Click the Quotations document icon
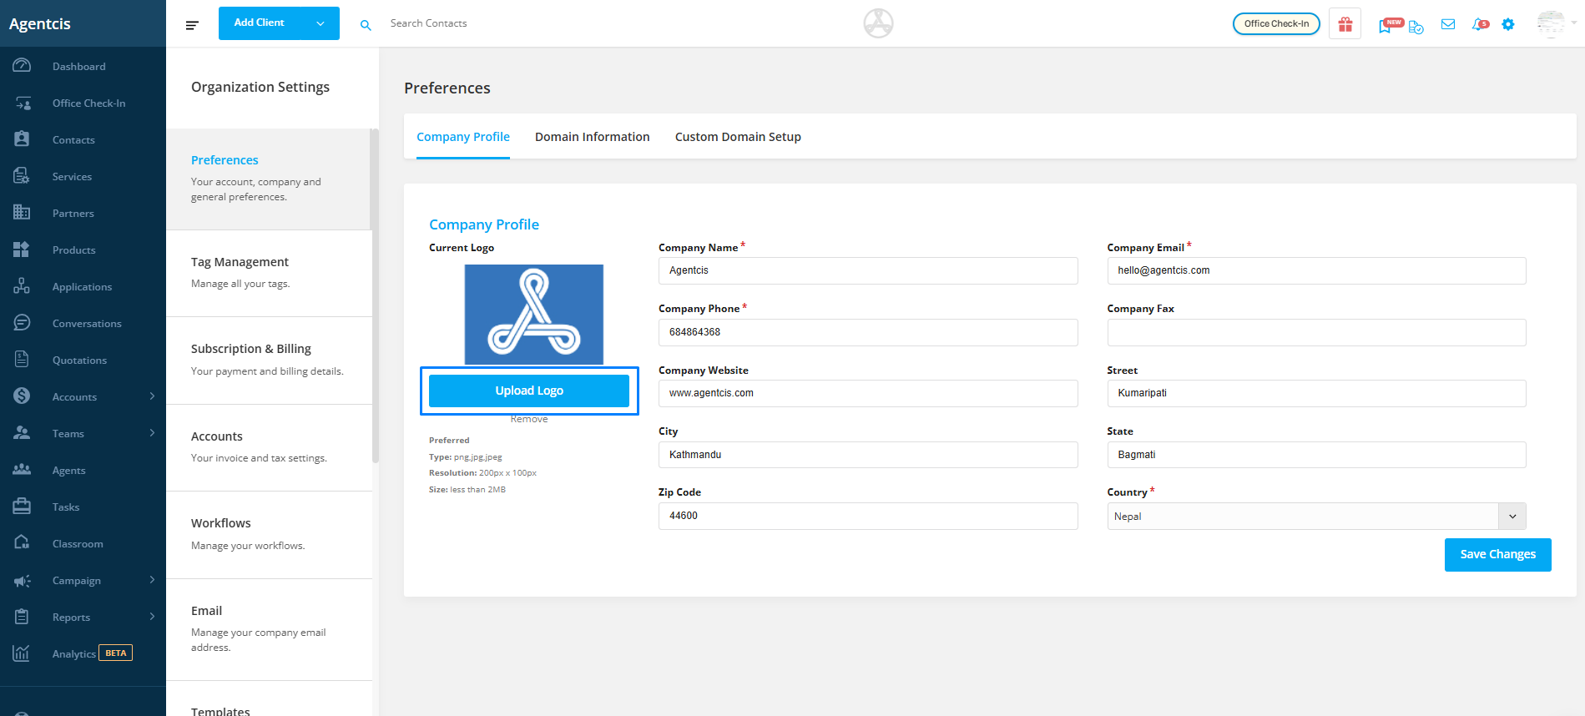 [x=22, y=360]
